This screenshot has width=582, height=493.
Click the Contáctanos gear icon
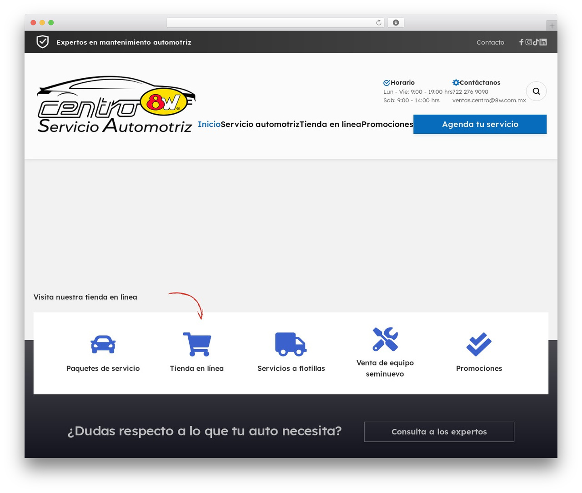[x=456, y=83]
